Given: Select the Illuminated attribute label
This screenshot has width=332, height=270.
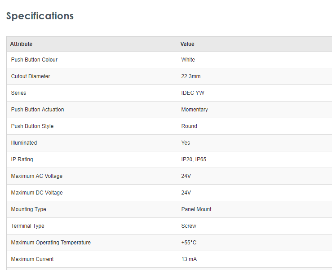Looking at the screenshot, I should point(24,143).
